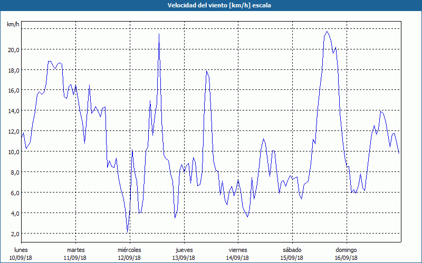This screenshot has width=422, height=263.
Task: Click the '14/09/18' date label
Action: (238, 258)
